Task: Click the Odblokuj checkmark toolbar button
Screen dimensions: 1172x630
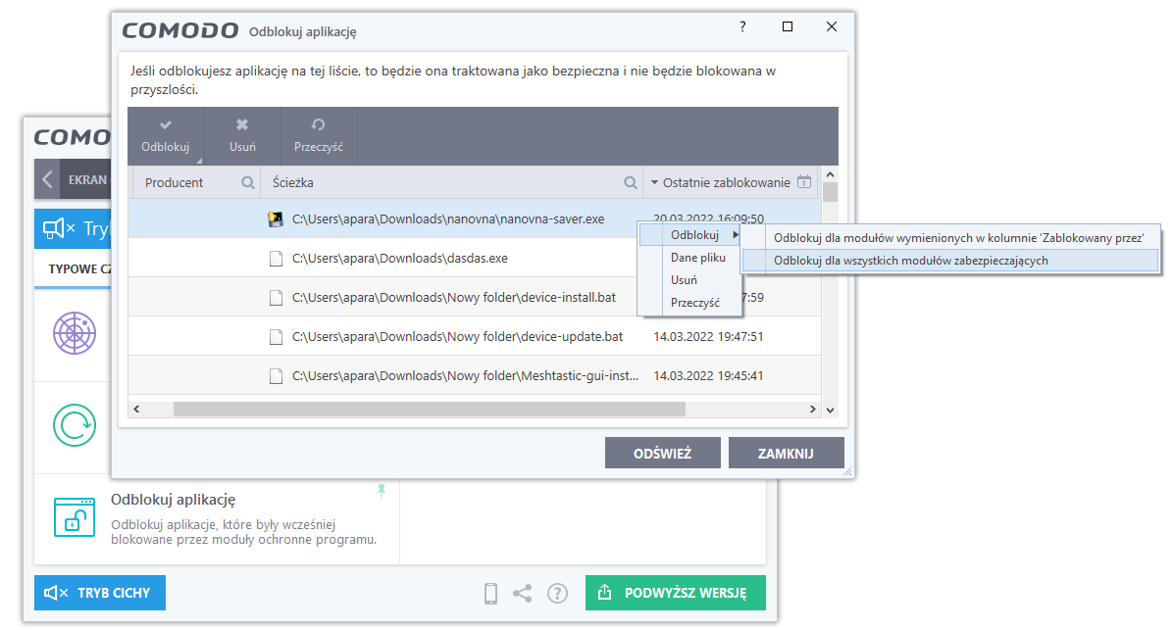Action: [x=166, y=136]
